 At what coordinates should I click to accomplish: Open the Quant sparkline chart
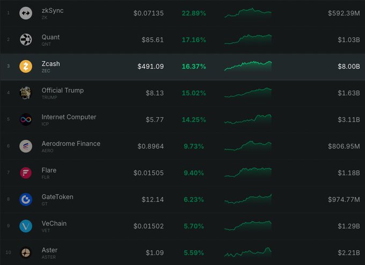[x=248, y=39]
